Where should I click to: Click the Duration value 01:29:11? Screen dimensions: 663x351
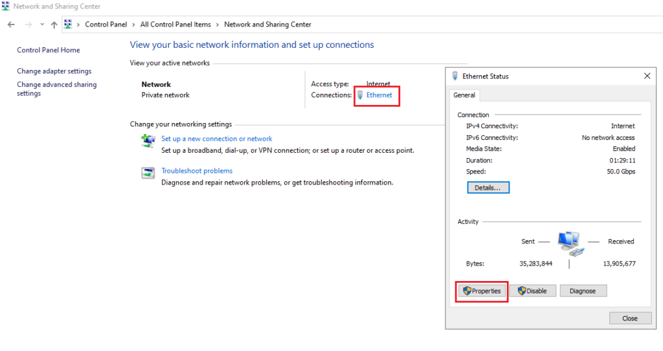click(622, 161)
